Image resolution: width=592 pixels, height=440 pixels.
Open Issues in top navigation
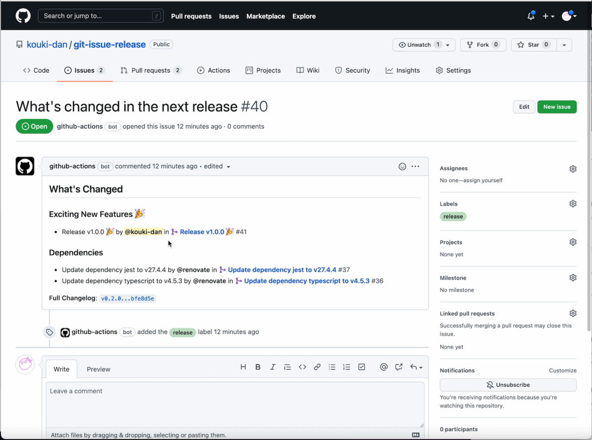click(229, 16)
